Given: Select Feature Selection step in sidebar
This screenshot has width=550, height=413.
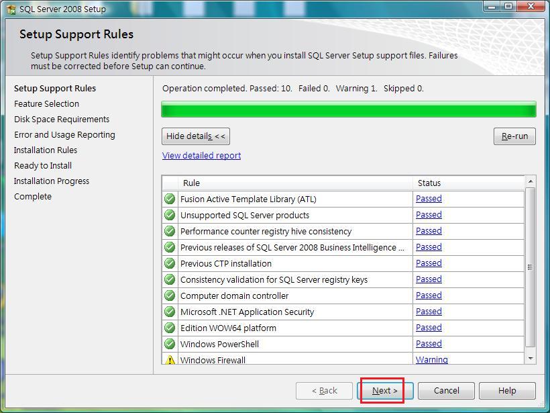Looking at the screenshot, I should pyautogui.click(x=46, y=103).
